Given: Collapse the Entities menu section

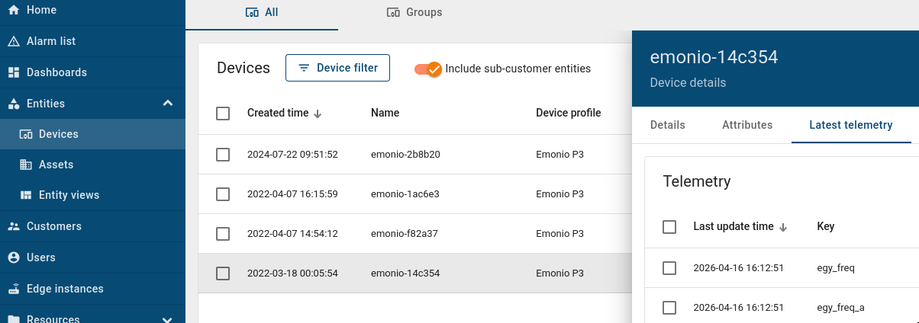Looking at the screenshot, I should tap(168, 104).
